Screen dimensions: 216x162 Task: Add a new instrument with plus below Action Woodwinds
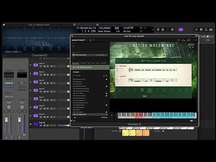coord(74,58)
